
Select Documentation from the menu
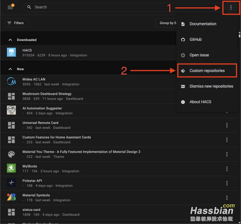(x=207, y=24)
